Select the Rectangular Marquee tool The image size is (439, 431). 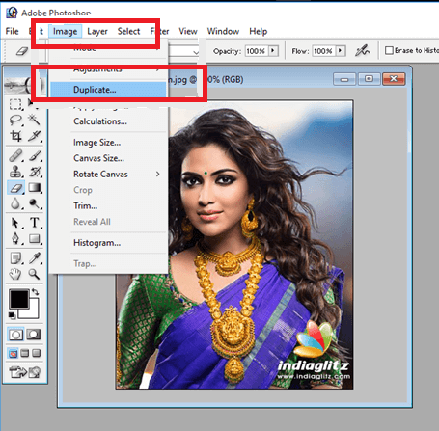coord(15,104)
